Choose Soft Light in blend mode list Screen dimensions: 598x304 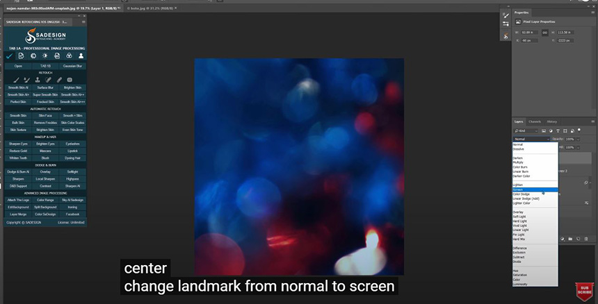point(535,217)
